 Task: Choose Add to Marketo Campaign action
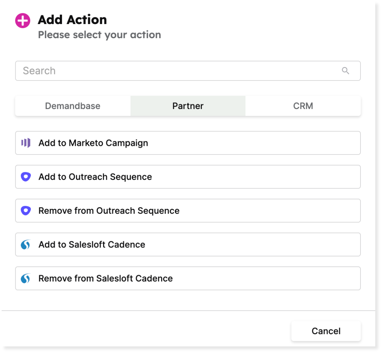[x=188, y=143]
